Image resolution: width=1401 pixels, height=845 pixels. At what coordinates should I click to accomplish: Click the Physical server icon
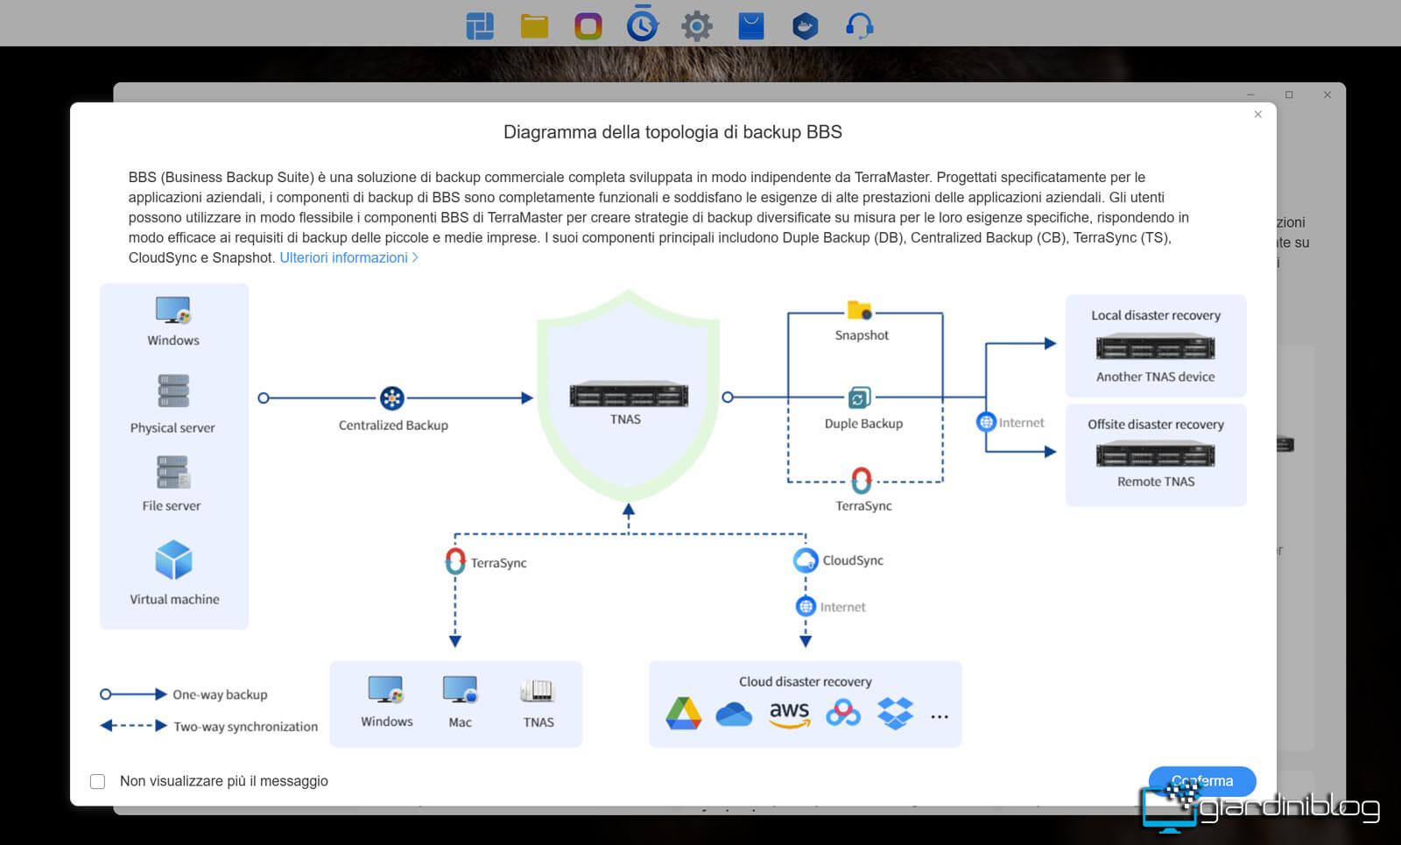point(173,391)
